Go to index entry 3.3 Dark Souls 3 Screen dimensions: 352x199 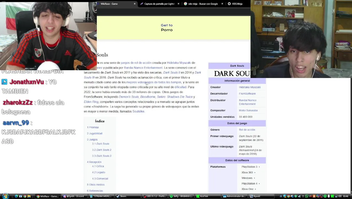[102, 156]
